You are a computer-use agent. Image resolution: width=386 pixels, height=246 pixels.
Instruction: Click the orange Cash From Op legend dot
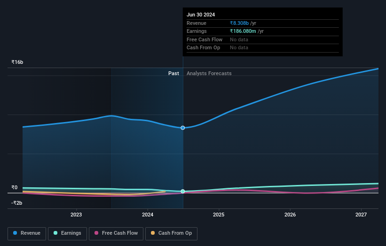[153, 233]
